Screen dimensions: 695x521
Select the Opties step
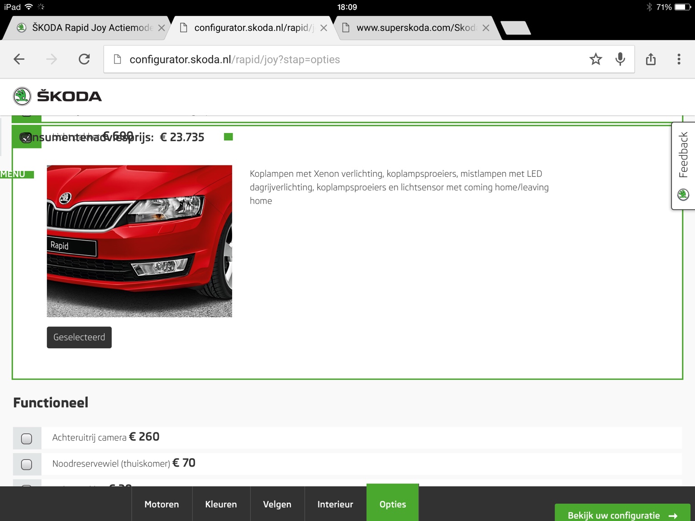(x=393, y=503)
